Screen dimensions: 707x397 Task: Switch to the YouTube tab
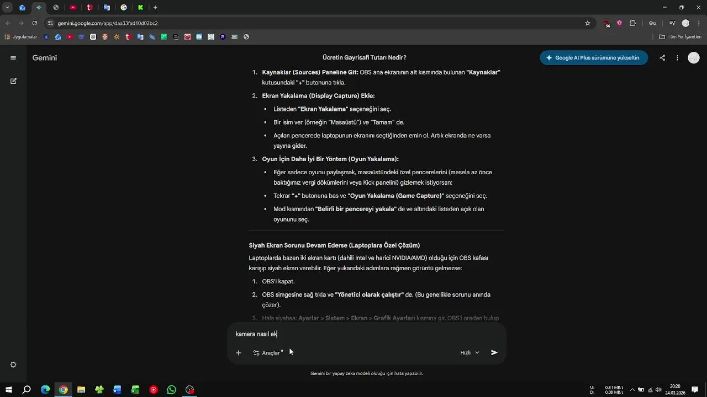click(x=73, y=8)
